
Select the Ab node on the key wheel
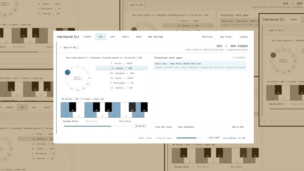click(83, 88)
